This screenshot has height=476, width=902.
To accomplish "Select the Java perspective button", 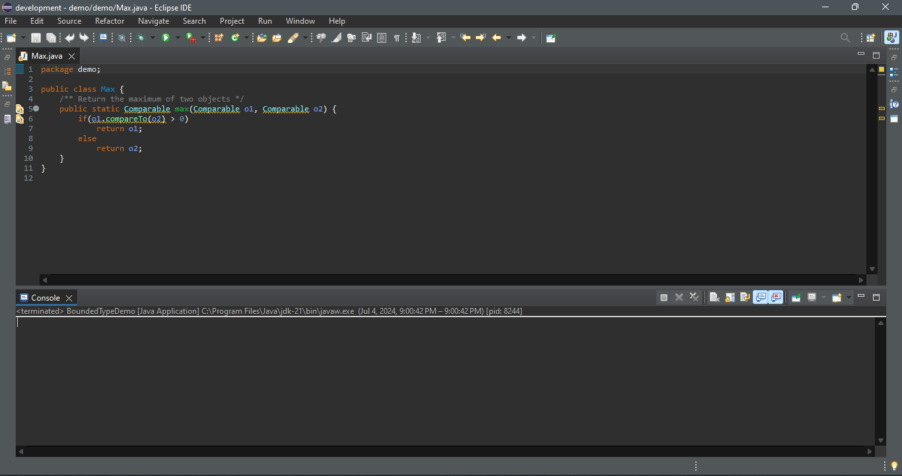I will [892, 38].
